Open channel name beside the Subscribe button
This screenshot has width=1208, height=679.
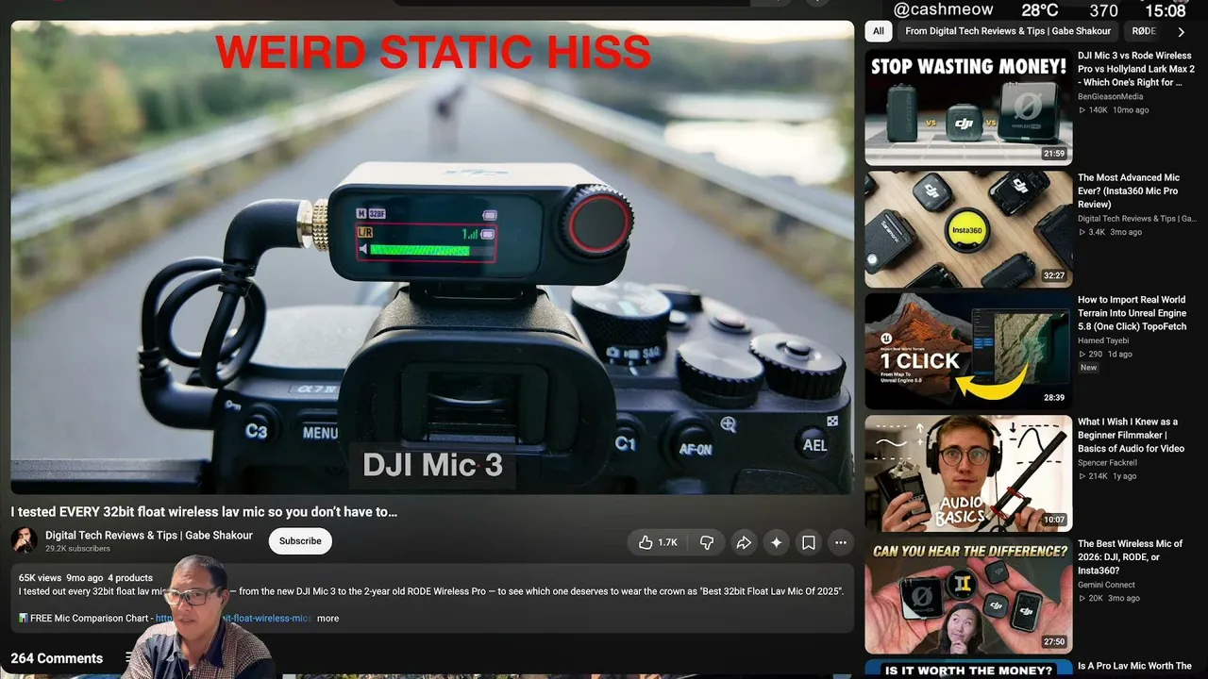pos(149,536)
